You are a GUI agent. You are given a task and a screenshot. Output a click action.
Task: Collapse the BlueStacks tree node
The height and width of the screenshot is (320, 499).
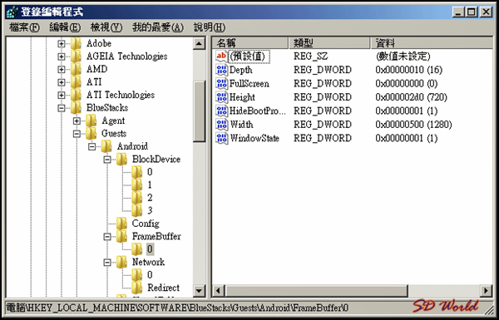coord(62,108)
